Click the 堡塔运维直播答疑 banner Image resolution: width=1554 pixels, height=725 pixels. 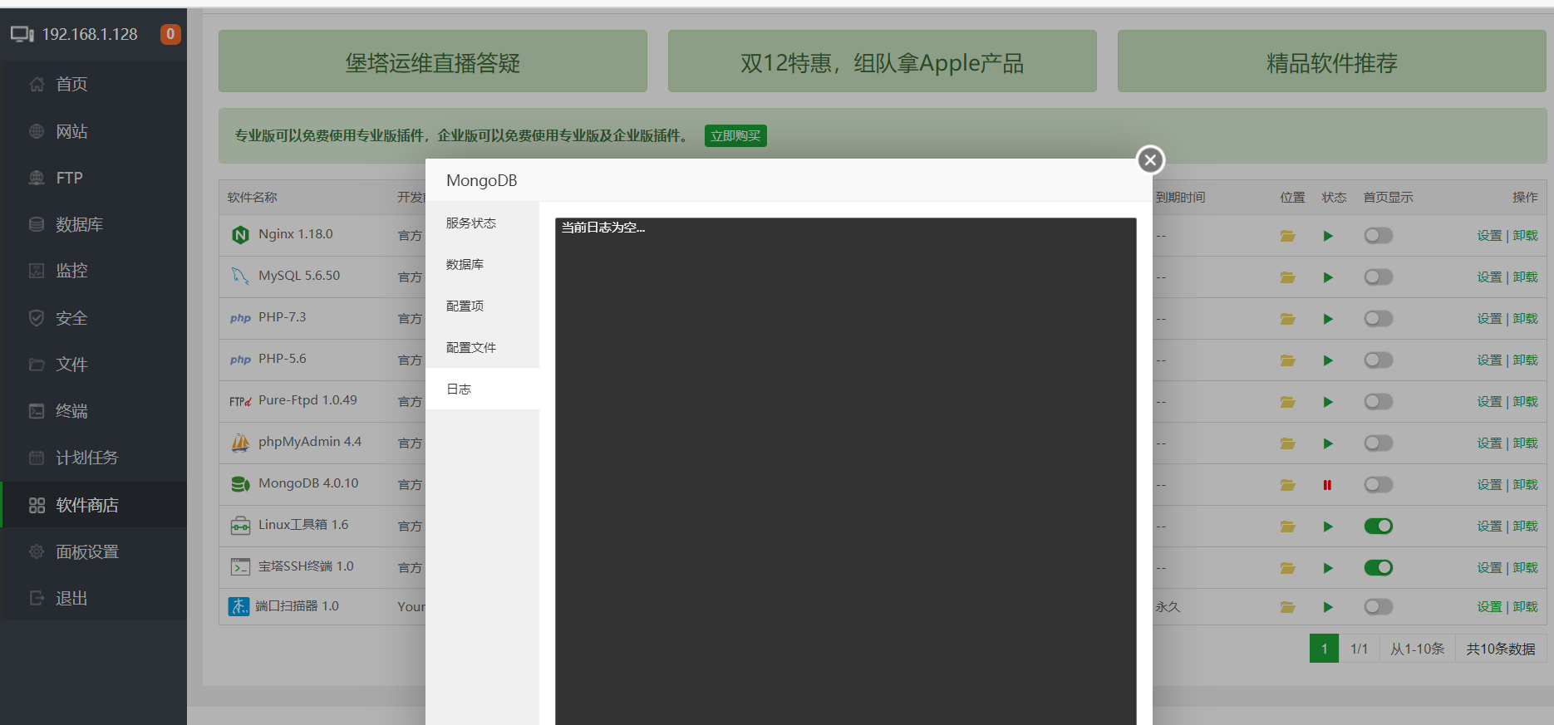(x=433, y=61)
